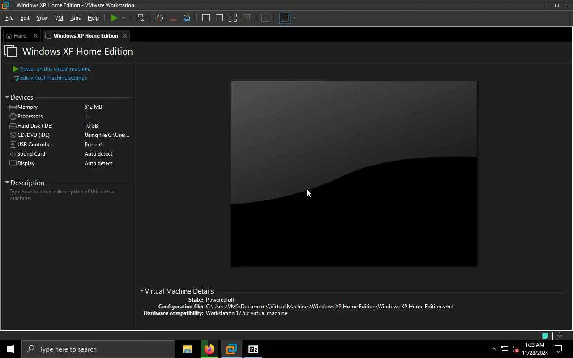Select the Processors device row

pos(69,116)
